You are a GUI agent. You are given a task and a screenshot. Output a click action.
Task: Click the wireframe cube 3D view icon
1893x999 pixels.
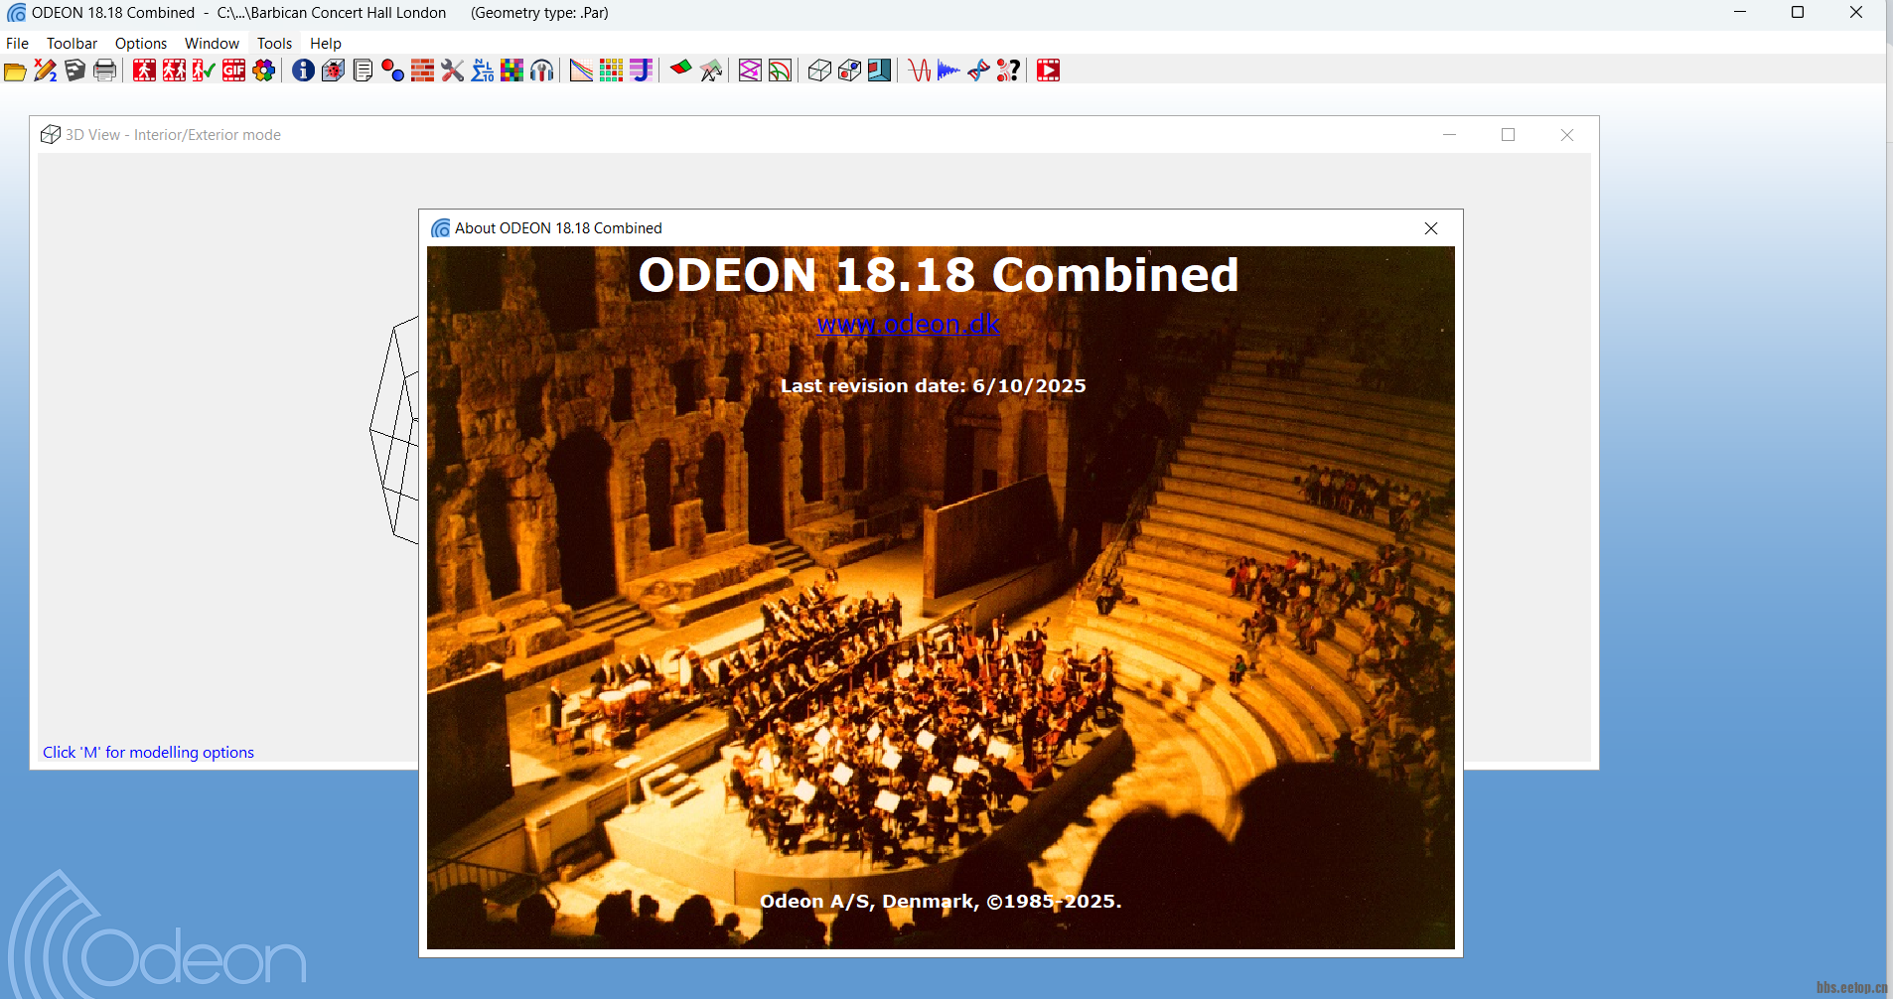pyautogui.click(x=819, y=71)
